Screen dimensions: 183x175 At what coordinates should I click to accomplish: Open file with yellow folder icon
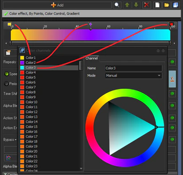click(167, 5)
